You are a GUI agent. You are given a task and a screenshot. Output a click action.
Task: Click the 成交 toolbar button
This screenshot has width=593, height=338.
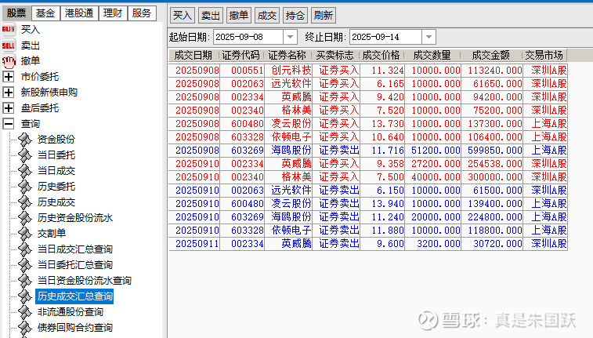coord(267,16)
